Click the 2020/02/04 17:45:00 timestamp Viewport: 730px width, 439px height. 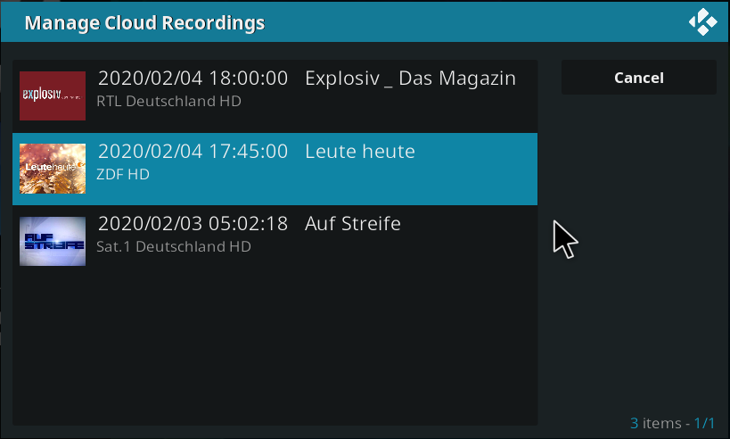193,152
